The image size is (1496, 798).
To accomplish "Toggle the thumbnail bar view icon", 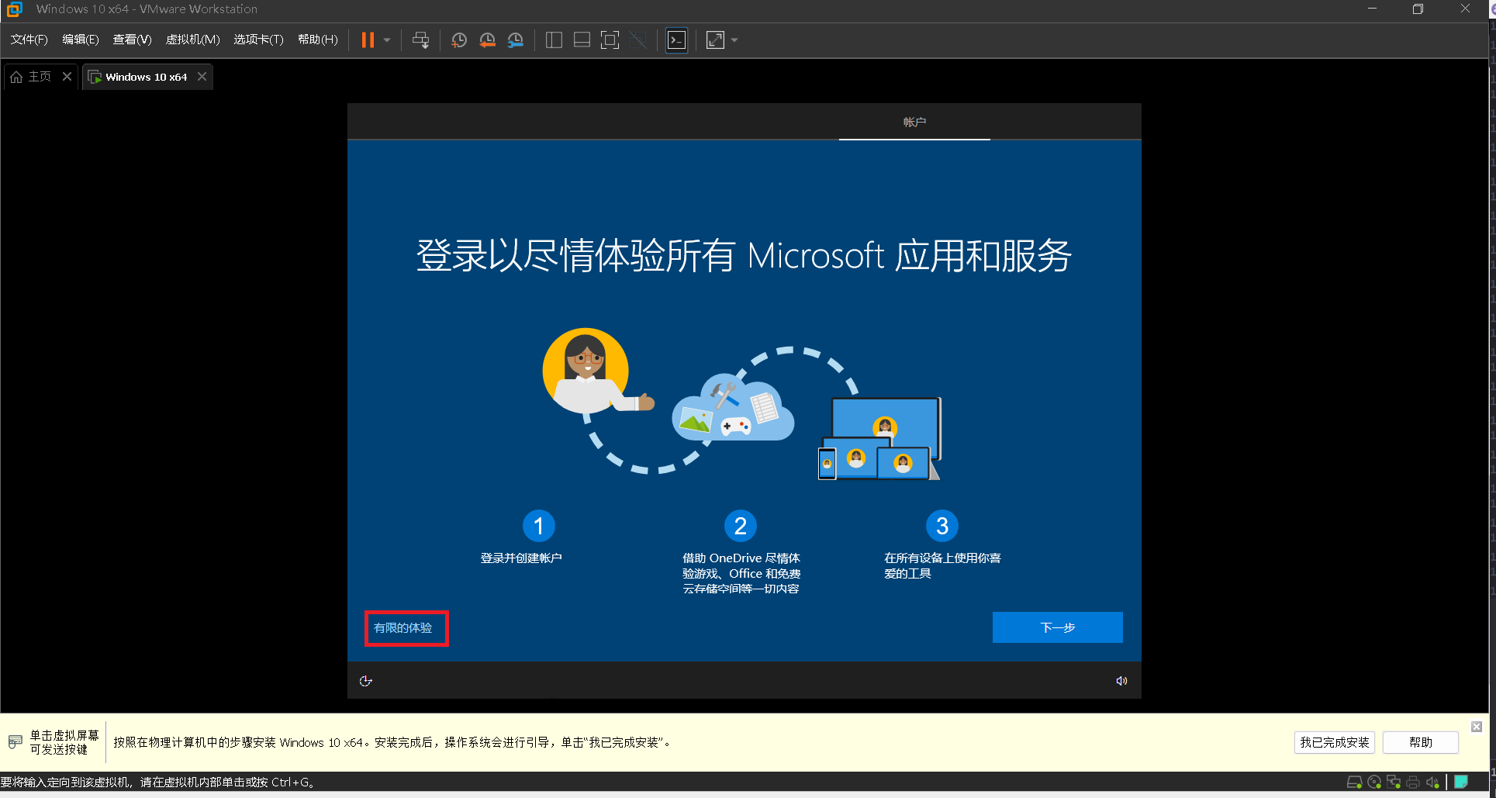I will [582, 40].
